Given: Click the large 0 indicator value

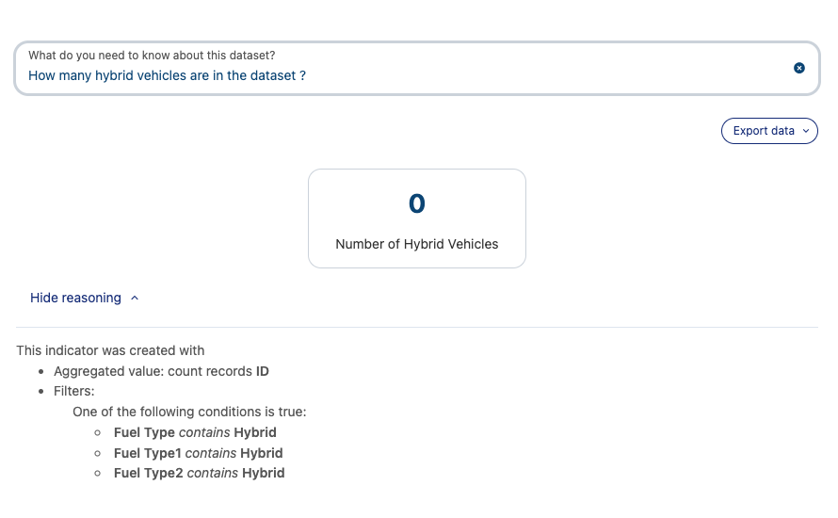Looking at the screenshot, I should pos(416,203).
